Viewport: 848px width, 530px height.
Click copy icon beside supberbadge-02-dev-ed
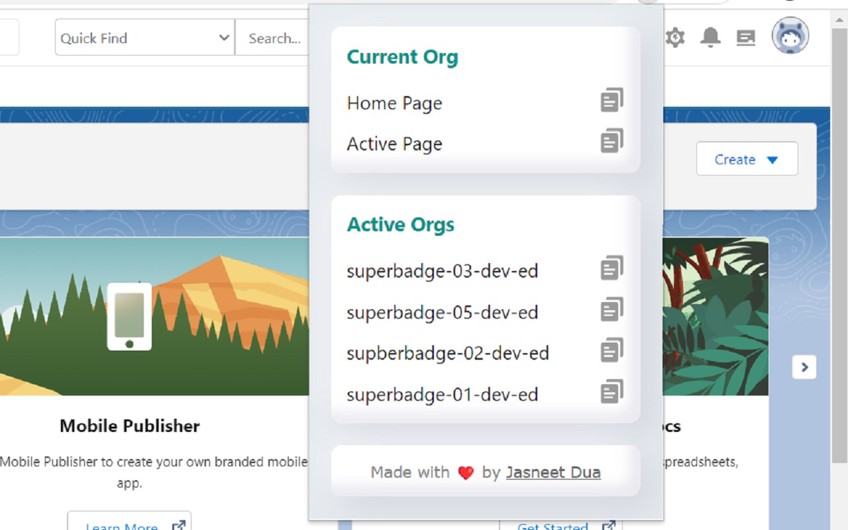click(x=611, y=350)
